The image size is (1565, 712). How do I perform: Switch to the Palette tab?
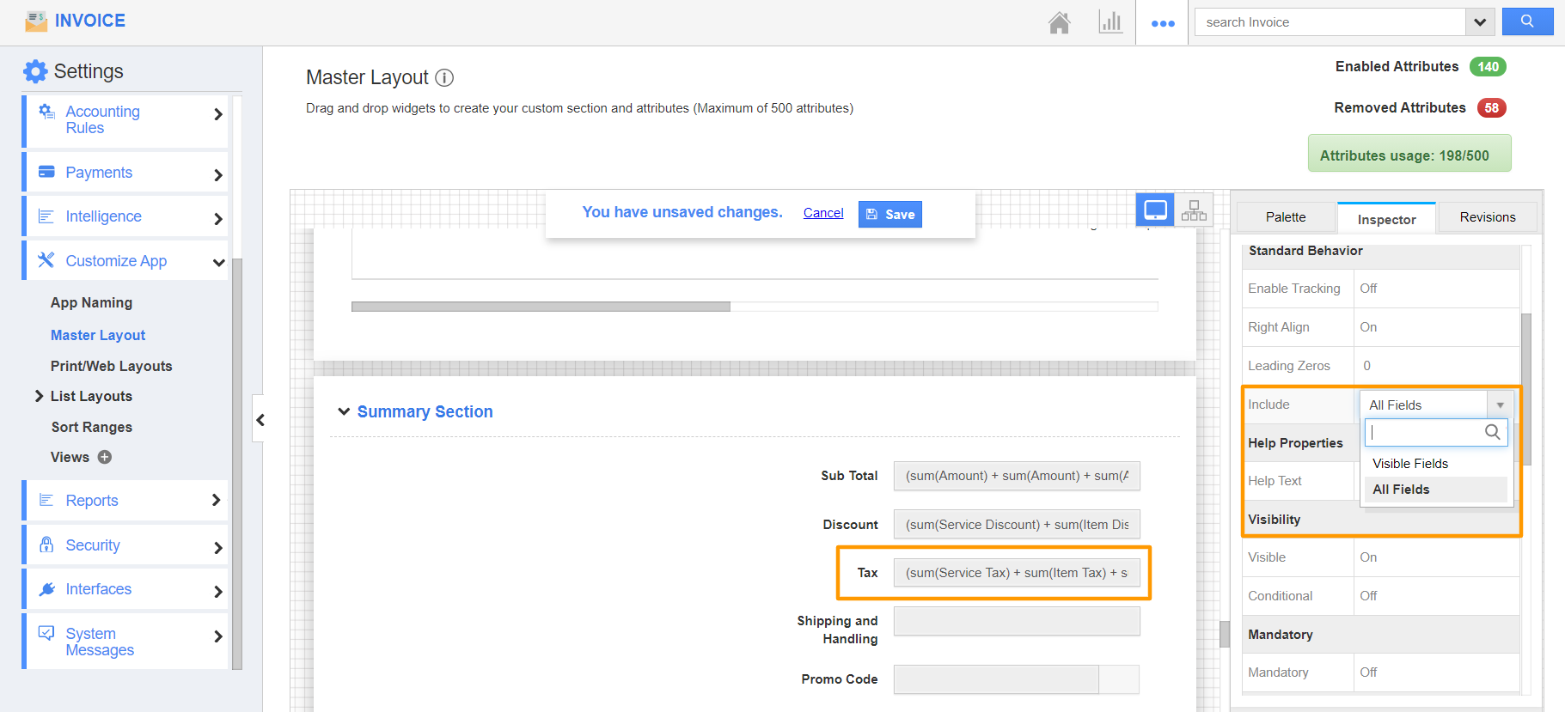pyautogui.click(x=1286, y=217)
